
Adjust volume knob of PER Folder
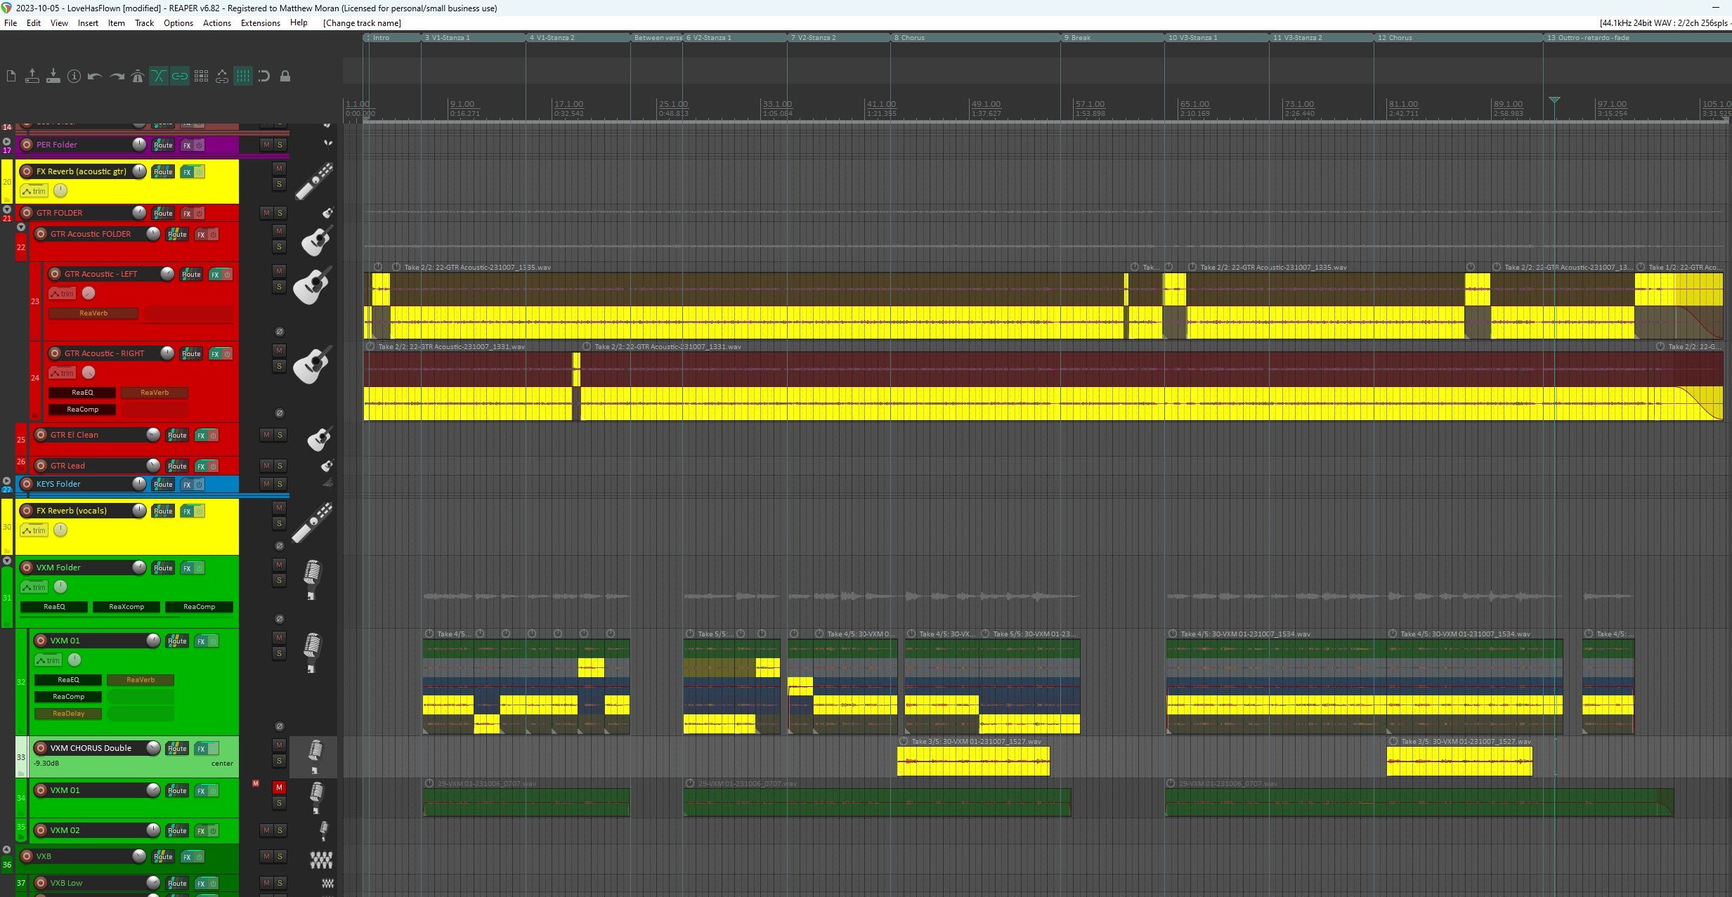[139, 145]
